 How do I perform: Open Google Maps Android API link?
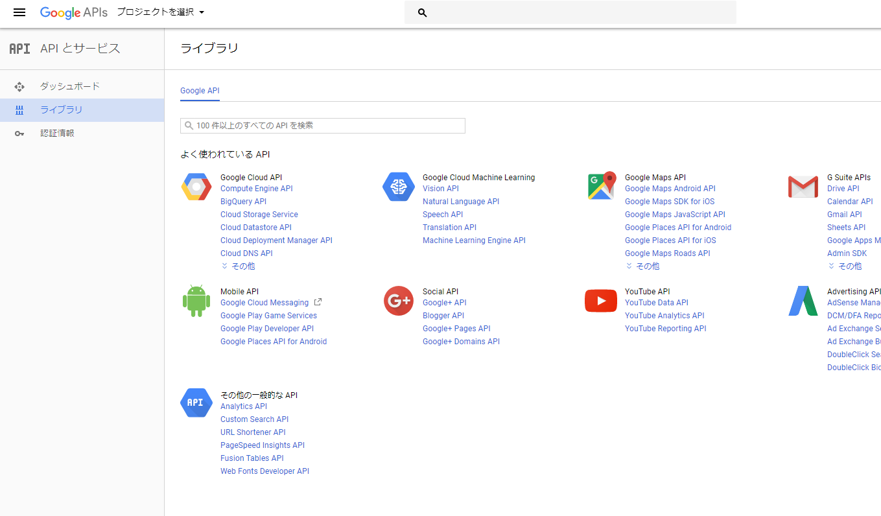click(x=670, y=189)
